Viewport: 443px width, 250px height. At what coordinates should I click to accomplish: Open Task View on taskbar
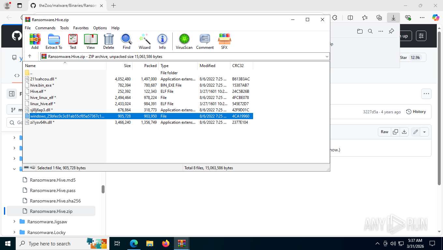click(x=117, y=243)
